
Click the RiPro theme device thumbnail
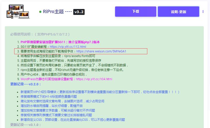(18, 12)
